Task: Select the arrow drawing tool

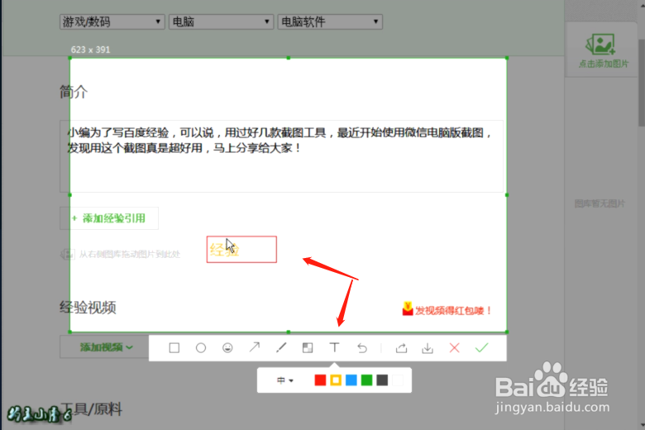Action: click(x=254, y=347)
